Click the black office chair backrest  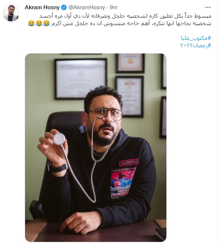pyautogui.click(x=66, y=126)
